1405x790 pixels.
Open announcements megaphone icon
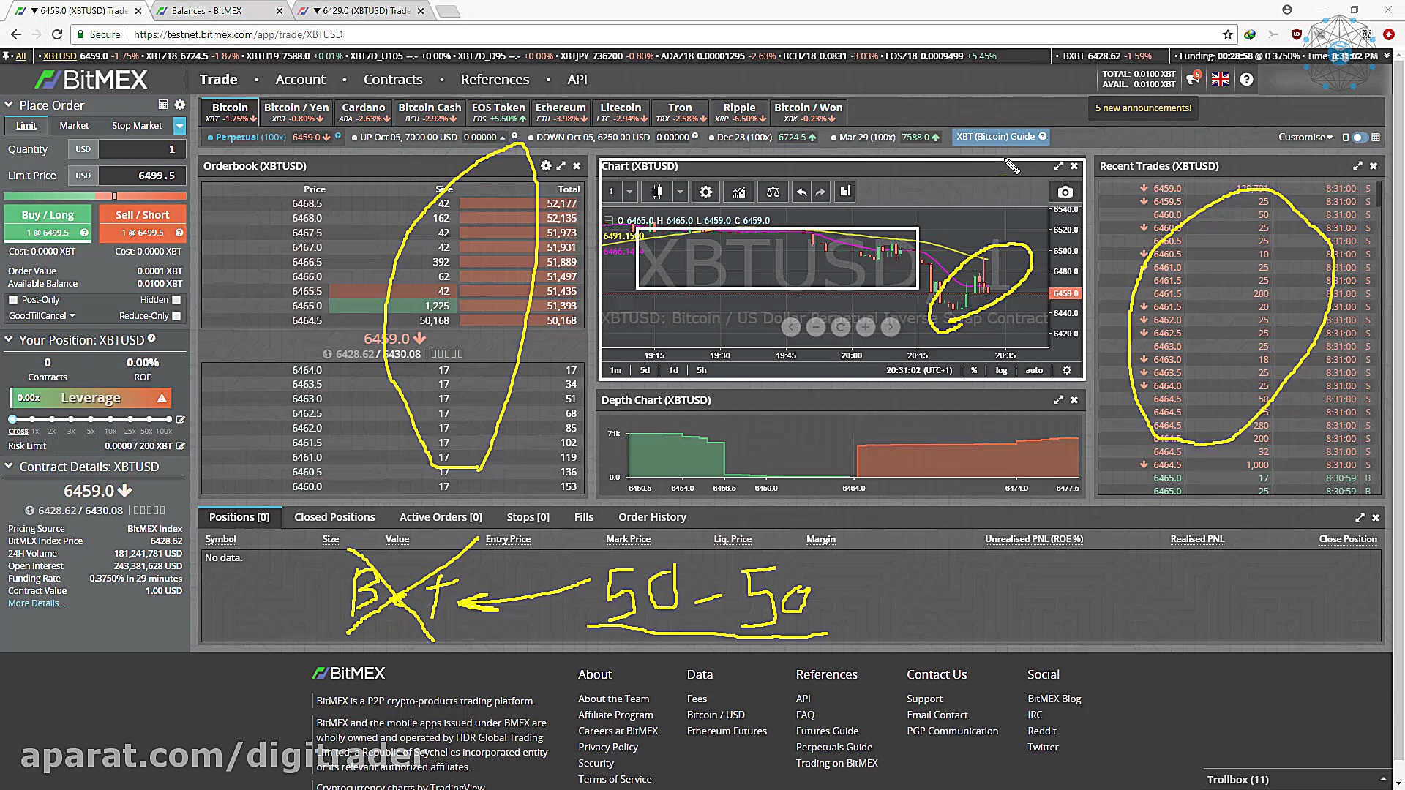coord(1194,78)
